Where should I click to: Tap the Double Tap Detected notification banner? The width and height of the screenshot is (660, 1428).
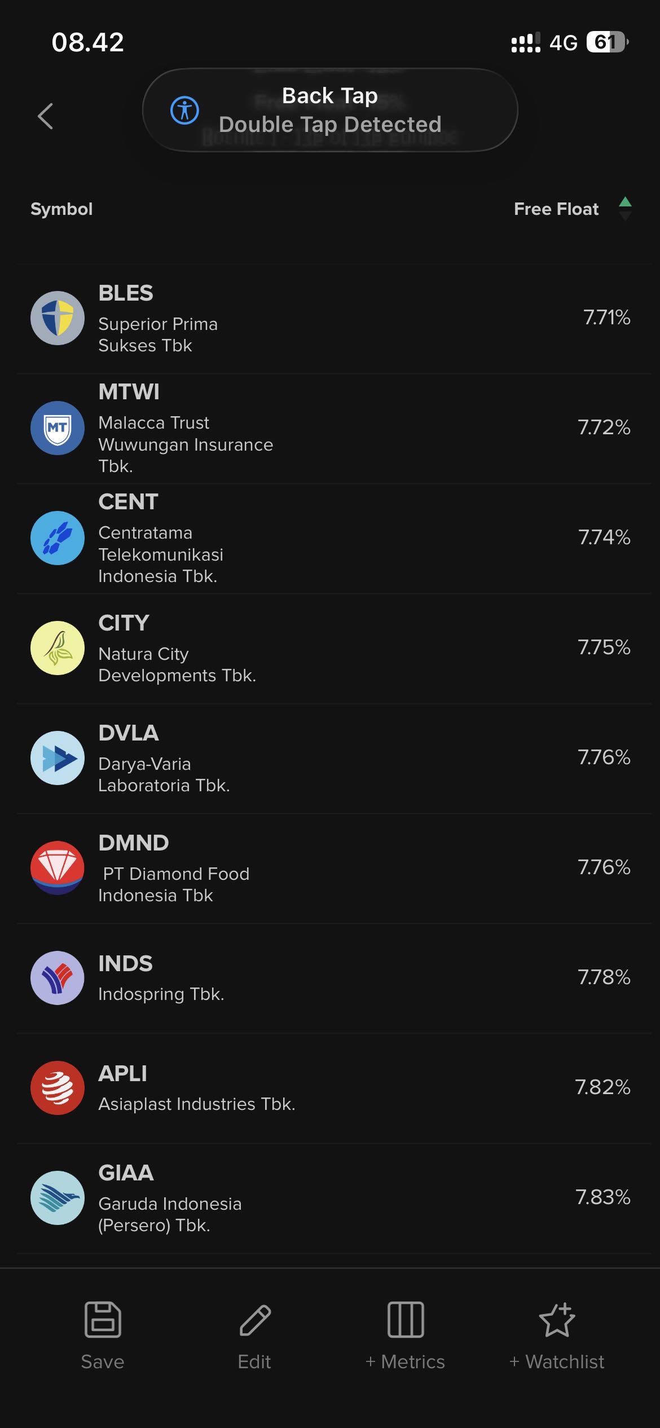pyautogui.click(x=330, y=110)
